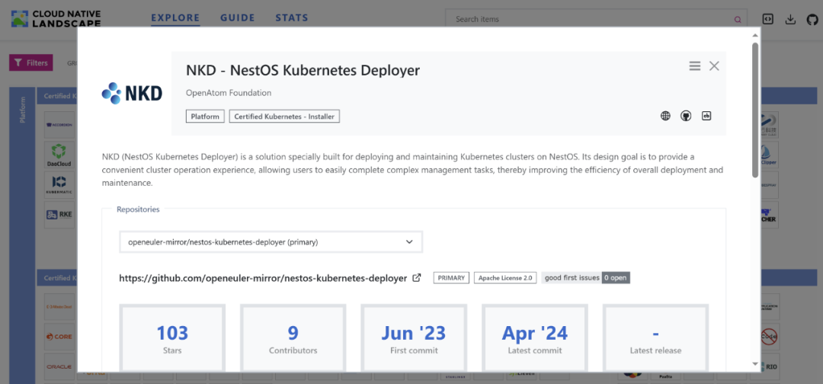Switch to the Guide tab
The image size is (823, 384).
point(237,18)
